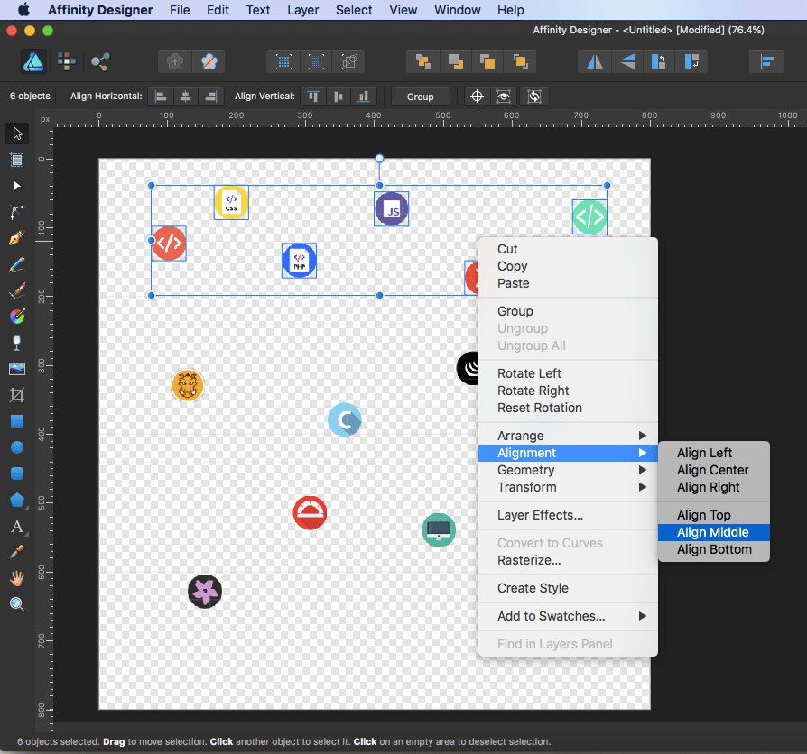Image resolution: width=807 pixels, height=754 pixels.
Task: Activate the Artistic Text tool
Action: point(16,526)
